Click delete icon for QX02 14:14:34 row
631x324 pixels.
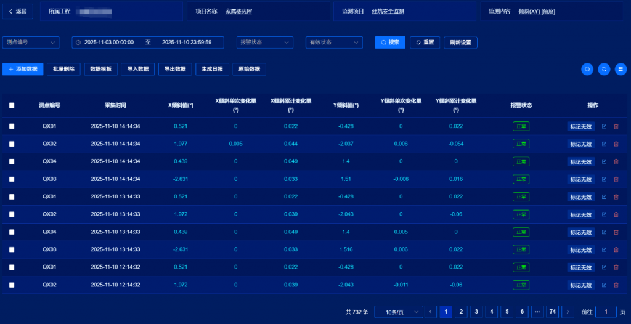click(x=616, y=144)
